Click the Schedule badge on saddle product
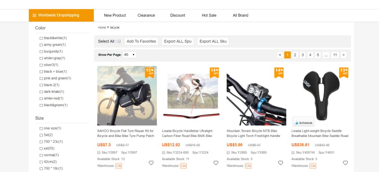This screenshot has width=379, height=172. pos(304,123)
